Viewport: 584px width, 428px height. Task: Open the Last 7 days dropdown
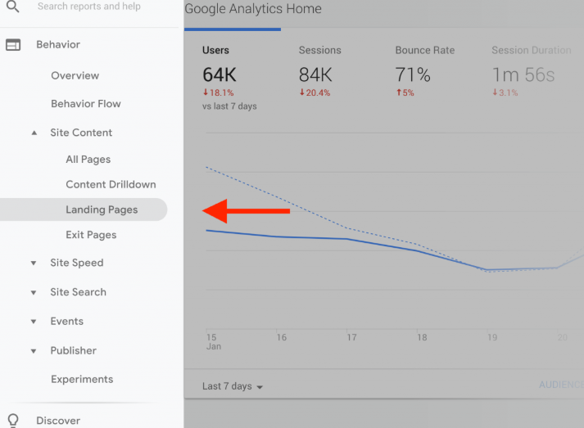pyautogui.click(x=233, y=386)
